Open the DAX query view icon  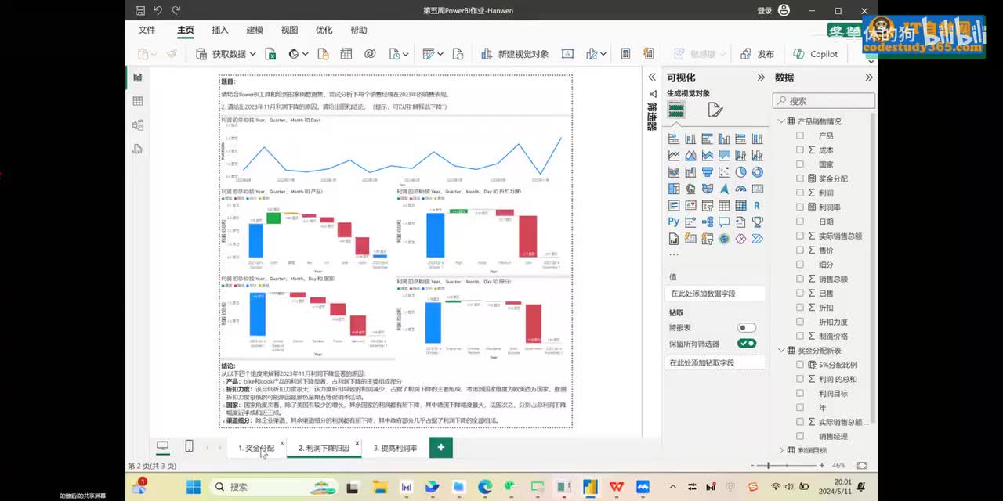click(x=138, y=148)
